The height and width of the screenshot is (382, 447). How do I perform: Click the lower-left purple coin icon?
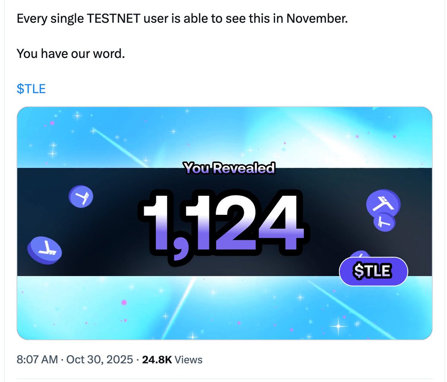(x=44, y=250)
